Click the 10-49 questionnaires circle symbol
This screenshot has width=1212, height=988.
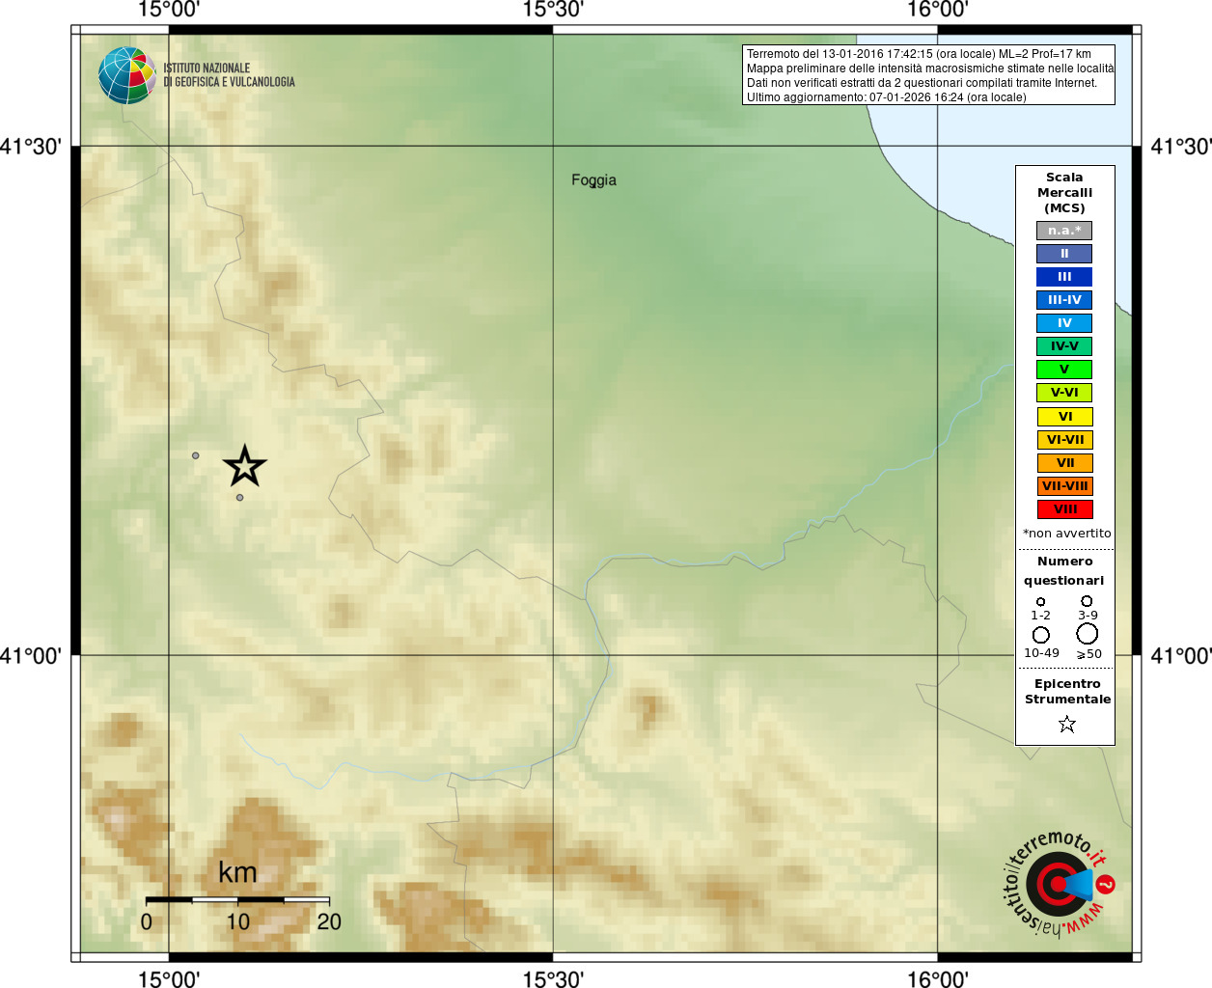click(x=1041, y=635)
